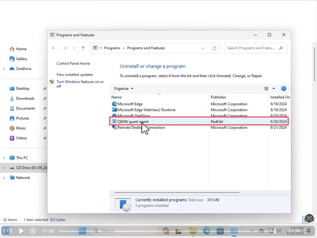The height and width of the screenshot is (238, 317).
Task: Open View installed updates link
Action: click(x=75, y=75)
